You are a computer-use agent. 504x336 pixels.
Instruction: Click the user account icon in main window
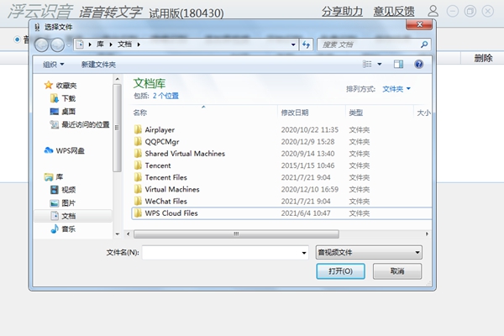[433, 11]
